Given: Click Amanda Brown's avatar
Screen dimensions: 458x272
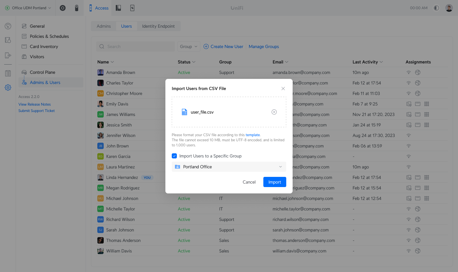Looking at the screenshot, I should [101, 73].
